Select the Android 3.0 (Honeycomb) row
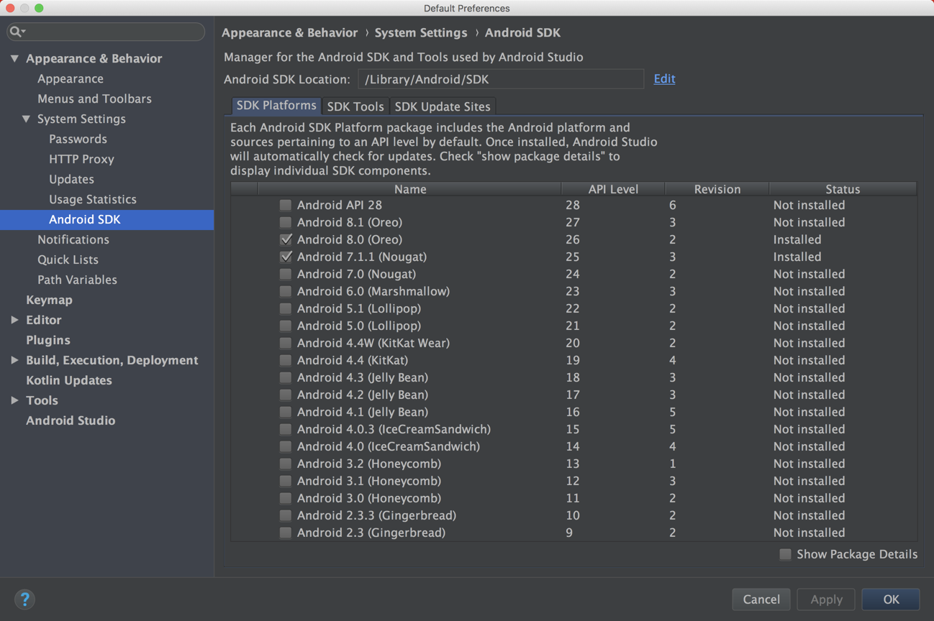This screenshot has width=934, height=621. coord(573,498)
